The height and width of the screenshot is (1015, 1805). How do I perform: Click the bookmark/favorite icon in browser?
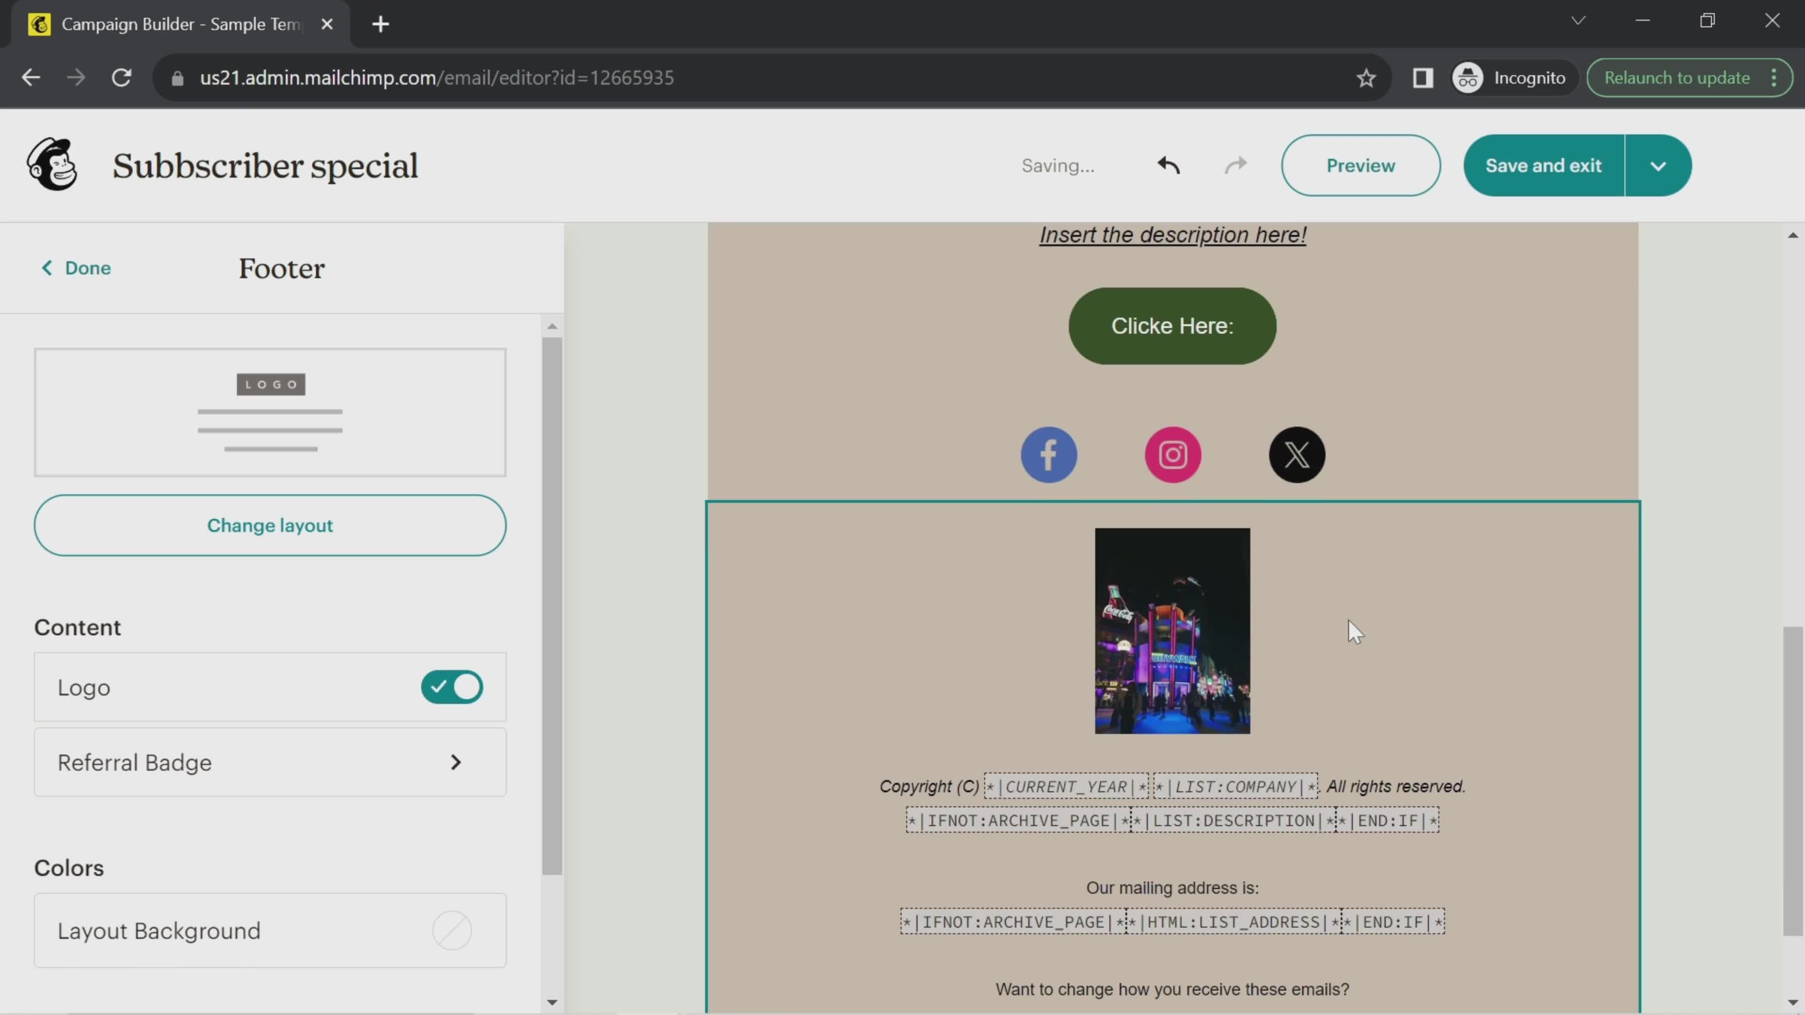[1366, 77]
